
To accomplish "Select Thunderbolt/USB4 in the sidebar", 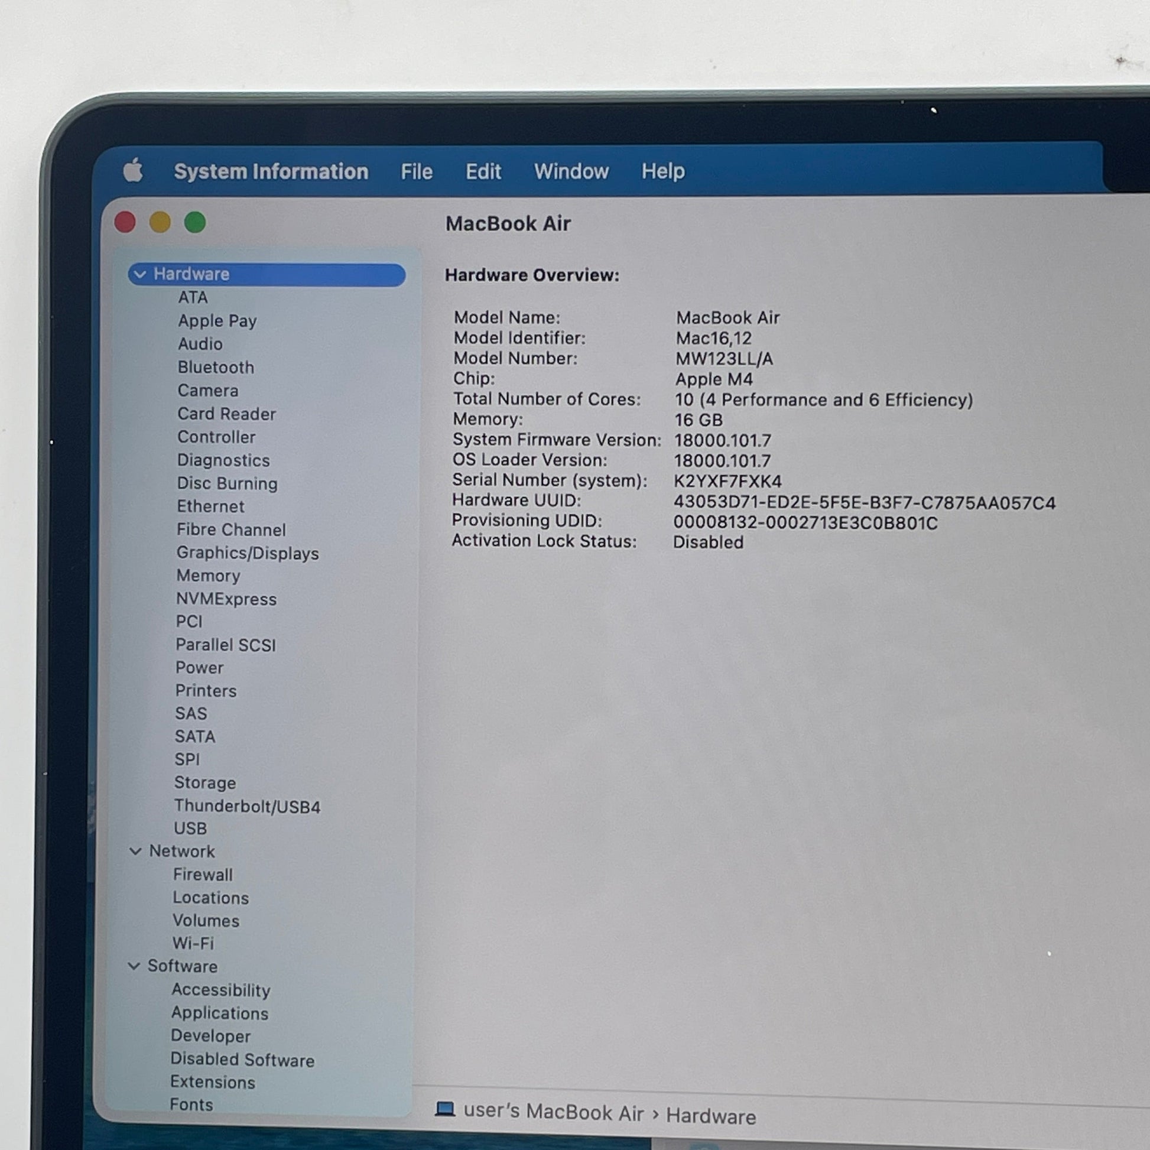I will tap(247, 806).
